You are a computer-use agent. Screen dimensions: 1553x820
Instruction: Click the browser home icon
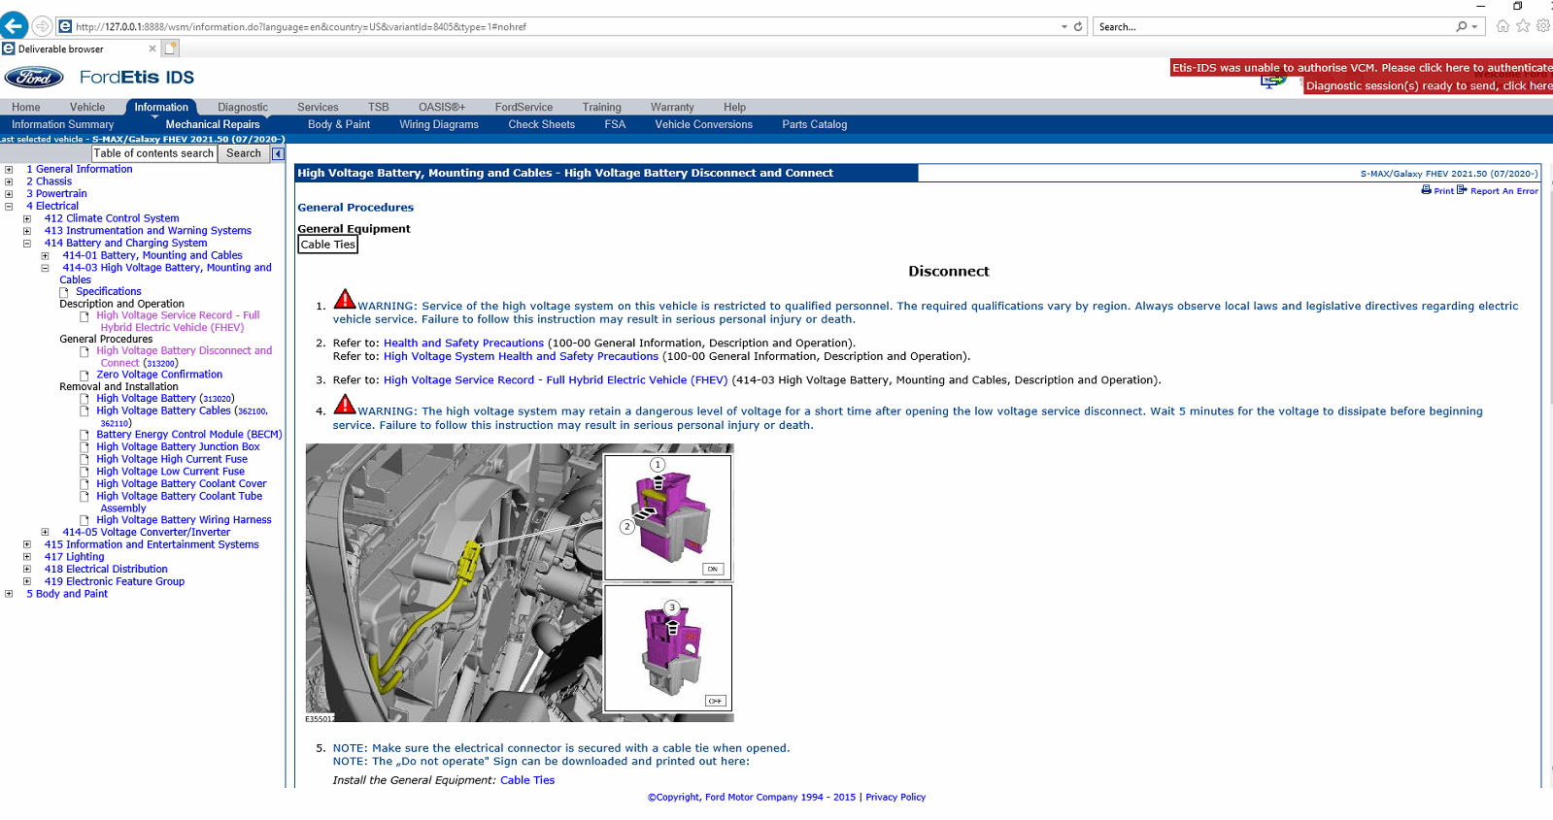coord(1502,26)
